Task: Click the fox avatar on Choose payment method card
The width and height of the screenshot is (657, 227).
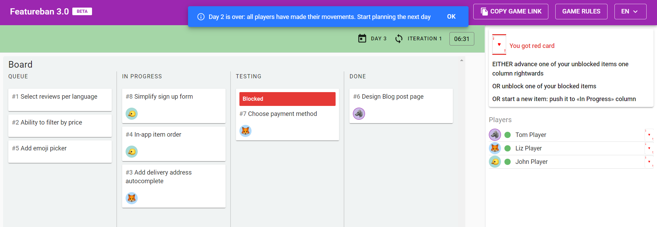Action: tap(245, 131)
